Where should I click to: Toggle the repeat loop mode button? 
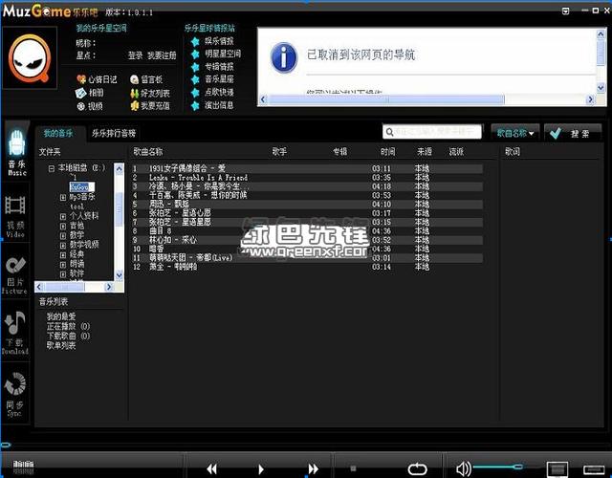click(x=418, y=468)
